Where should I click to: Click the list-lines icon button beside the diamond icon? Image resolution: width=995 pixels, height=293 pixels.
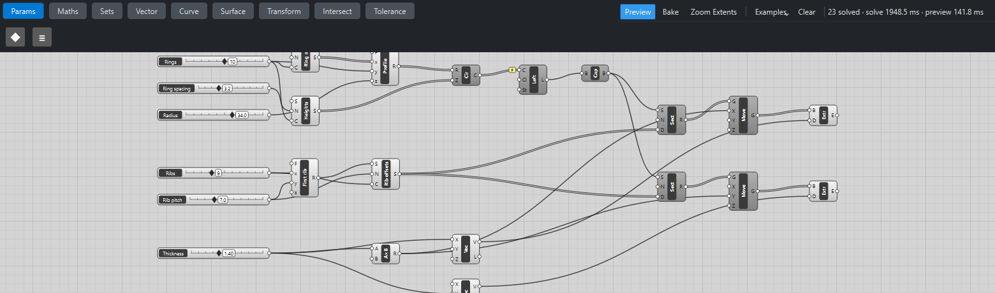click(x=42, y=38)
